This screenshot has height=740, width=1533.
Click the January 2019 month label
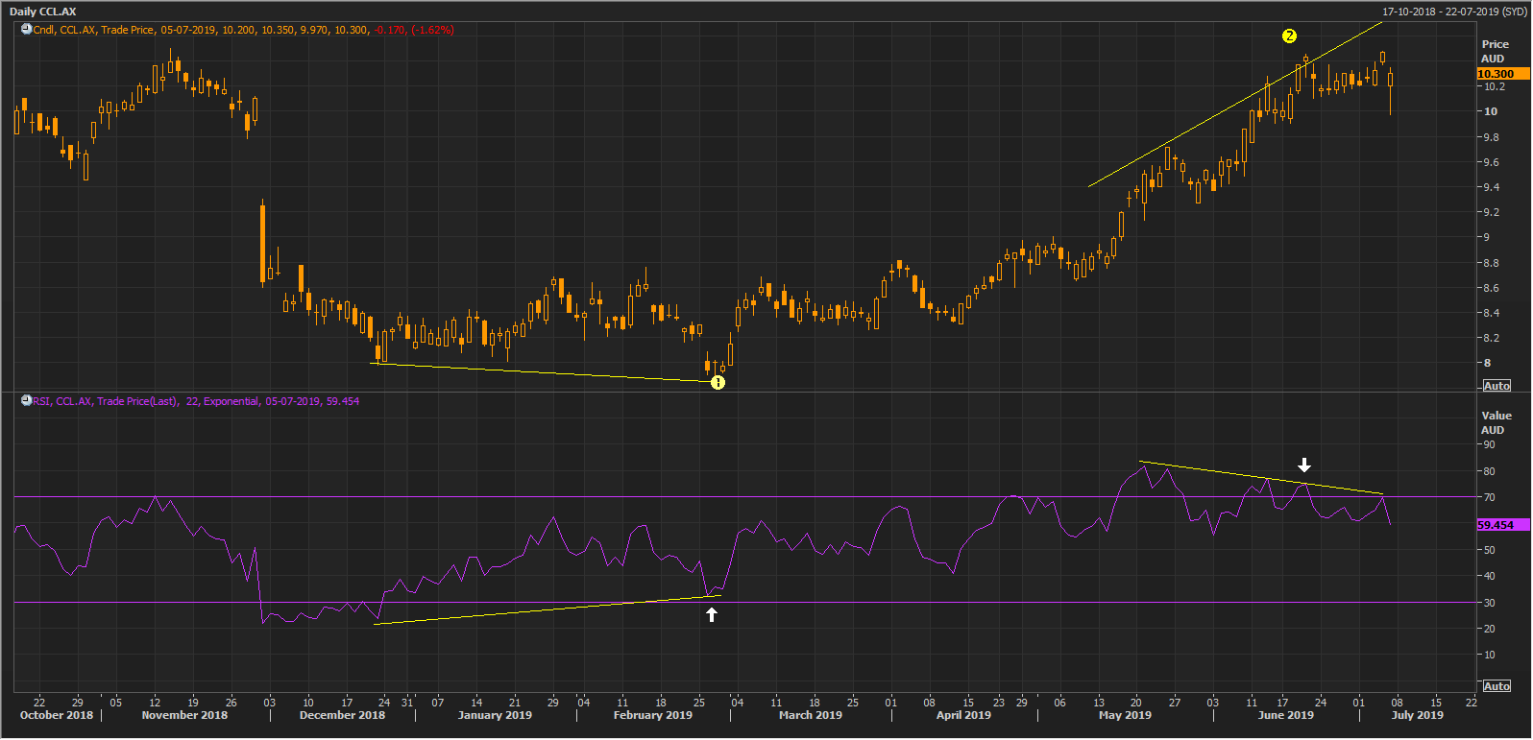click(x=495, y=715)
